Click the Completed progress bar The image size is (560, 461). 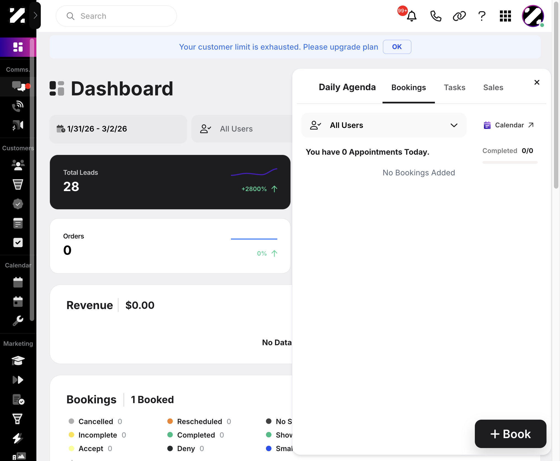coord(510,162)
